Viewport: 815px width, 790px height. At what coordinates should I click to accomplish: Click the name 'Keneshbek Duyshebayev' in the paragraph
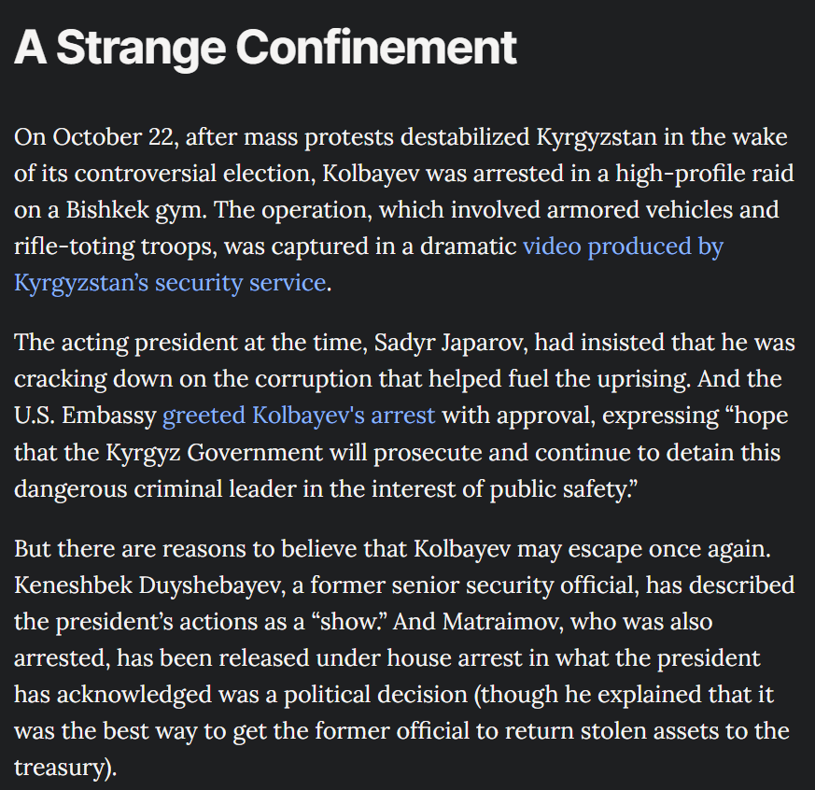(x=148, y=585)
